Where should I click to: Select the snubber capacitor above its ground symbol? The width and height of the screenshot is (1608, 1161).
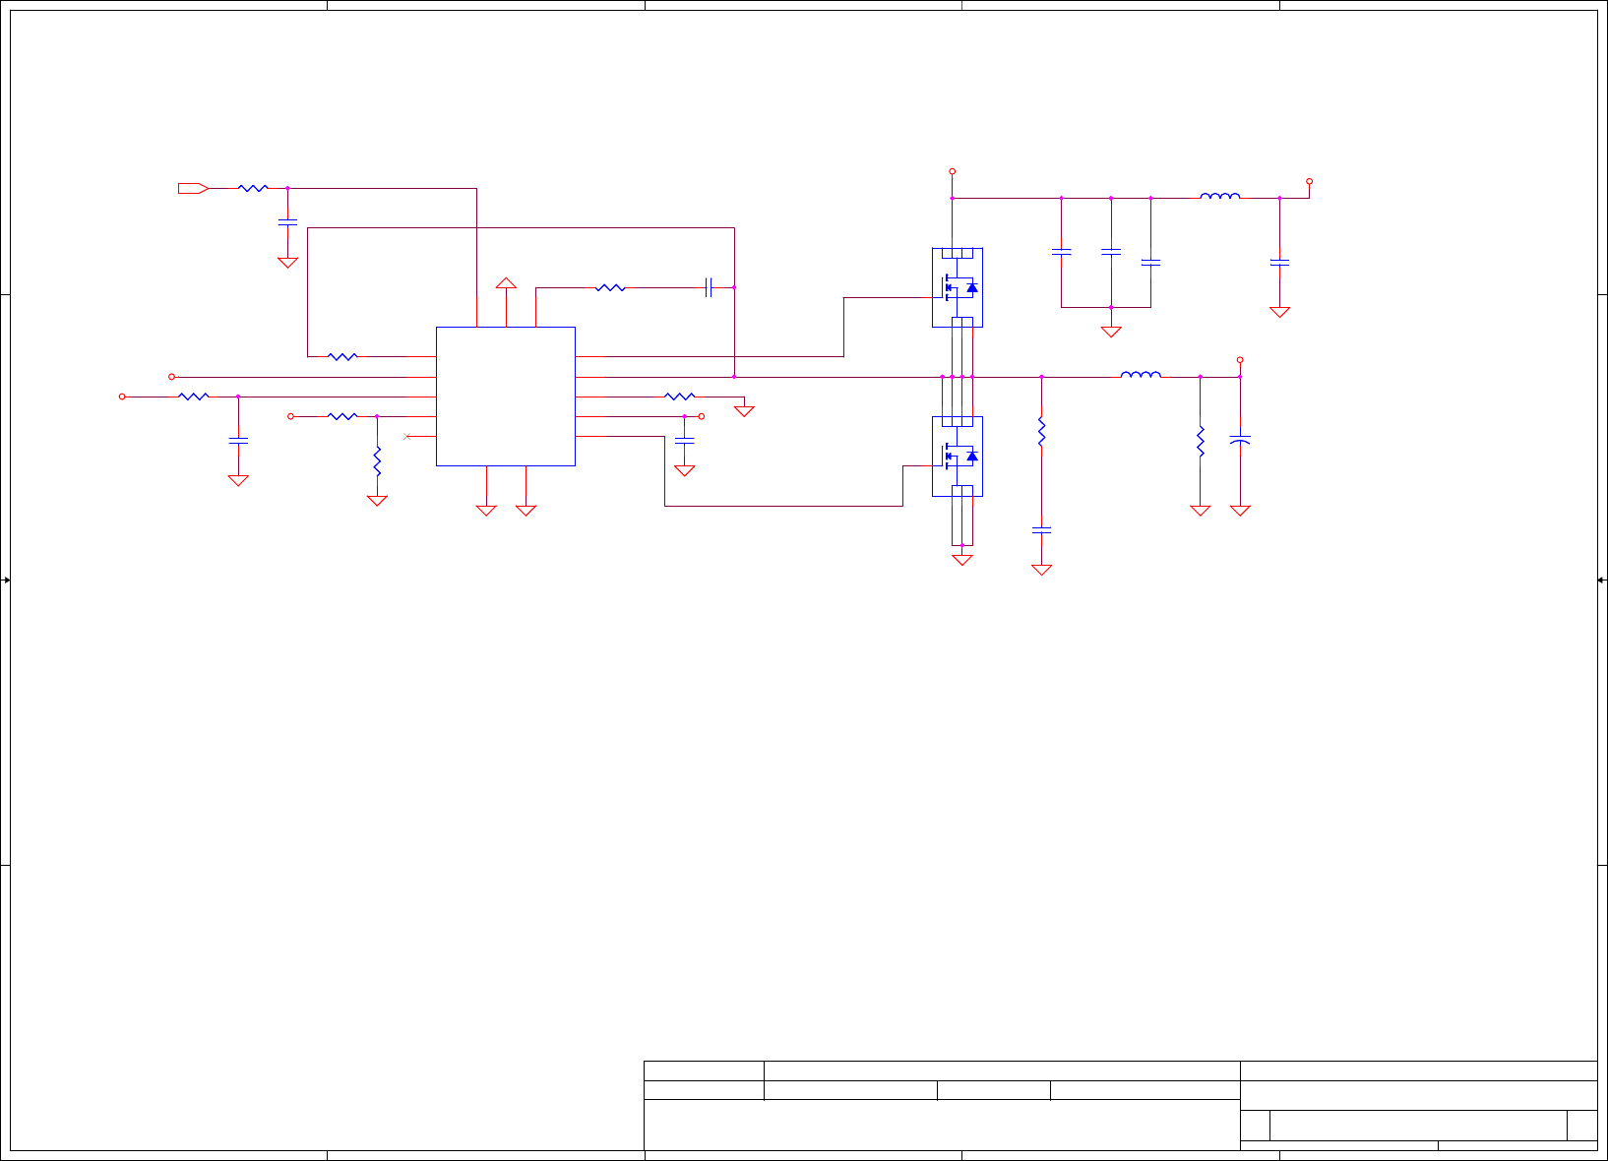(1041, 530)
